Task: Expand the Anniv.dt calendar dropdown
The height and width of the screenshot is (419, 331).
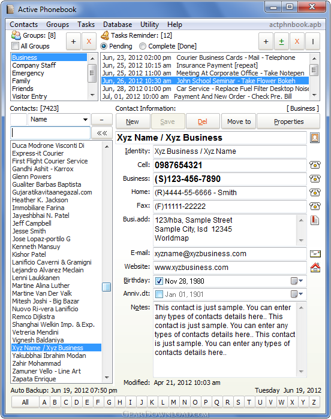Action: coord(297,294)
